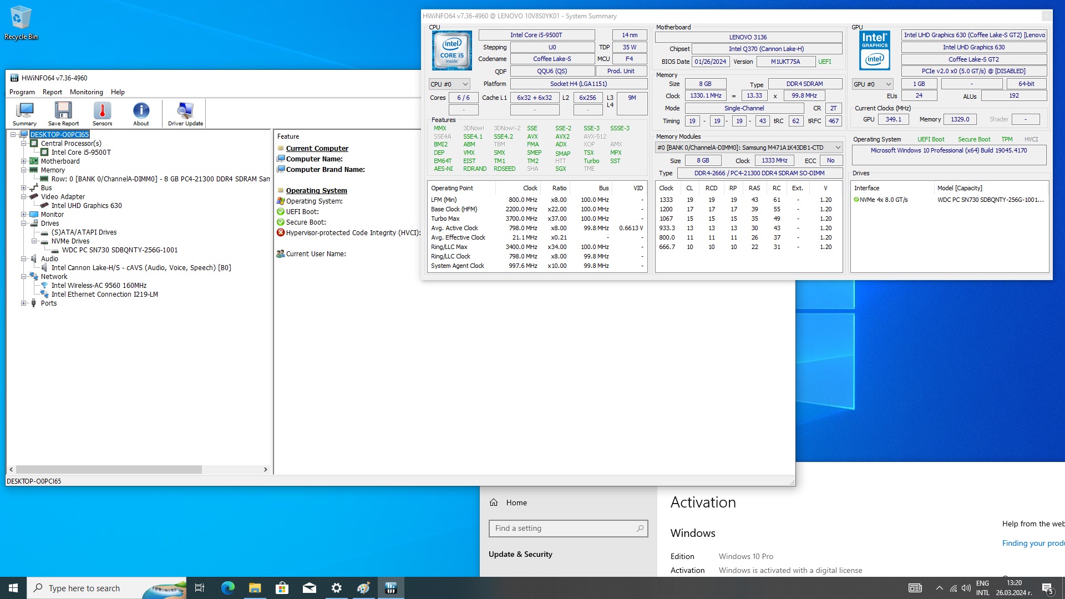Select Intel UHD Graphics 630 tree item
This screenshot has height=599, width=1065.
point(87,206)
